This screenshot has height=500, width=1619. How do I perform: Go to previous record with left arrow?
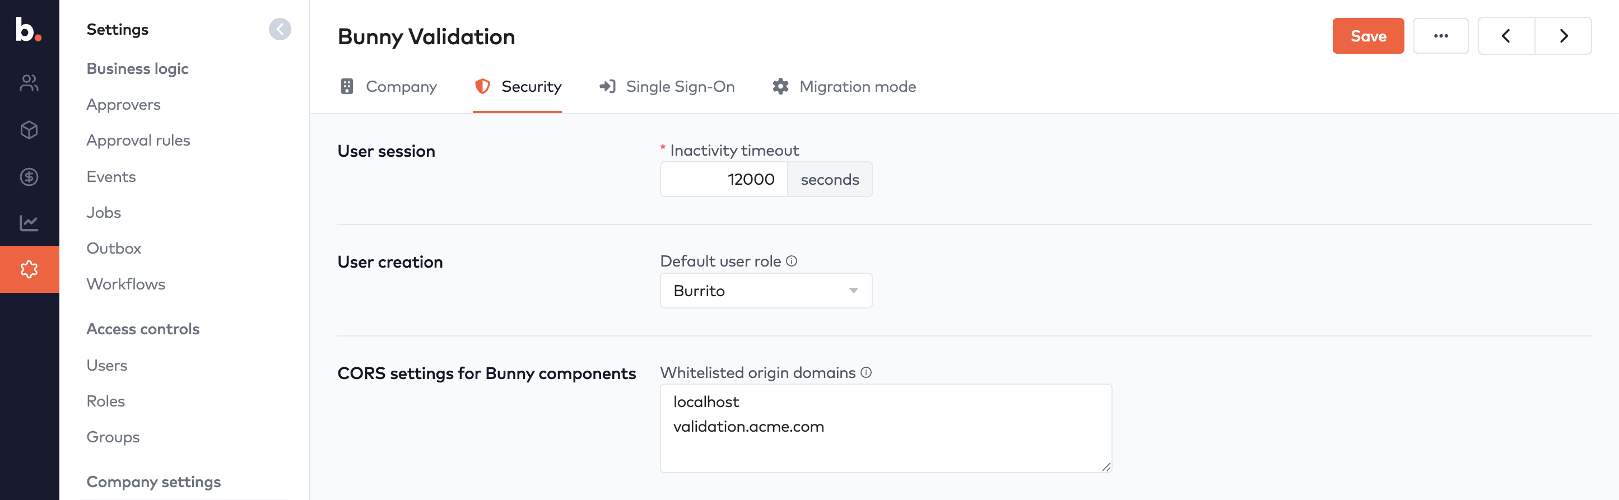pyautogui.click(x=1506, y=36)
